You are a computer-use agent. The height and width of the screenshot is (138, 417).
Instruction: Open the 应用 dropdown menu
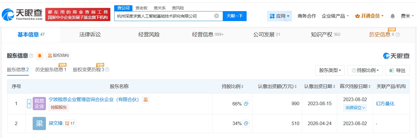[279, 16]
